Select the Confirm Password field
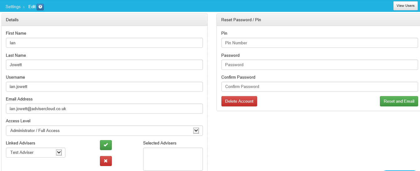Viewport: 420px width, 171px height. tap(319, 87)
